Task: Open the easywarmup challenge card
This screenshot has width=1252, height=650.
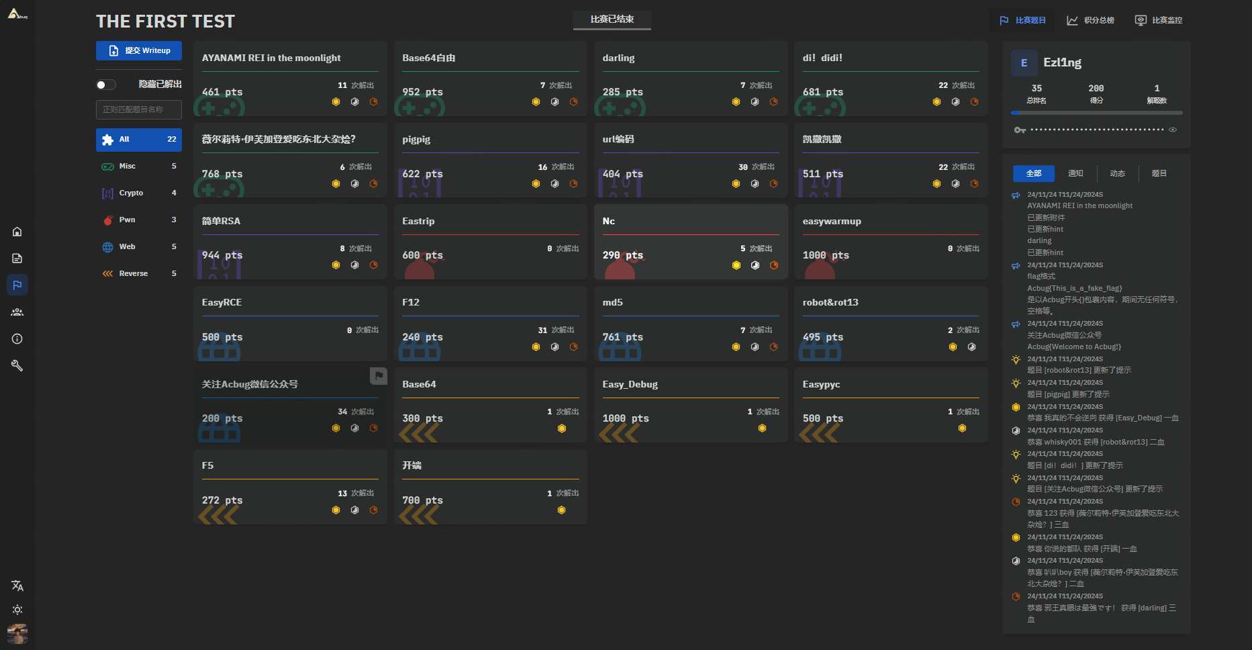Action: coord(890,242)
